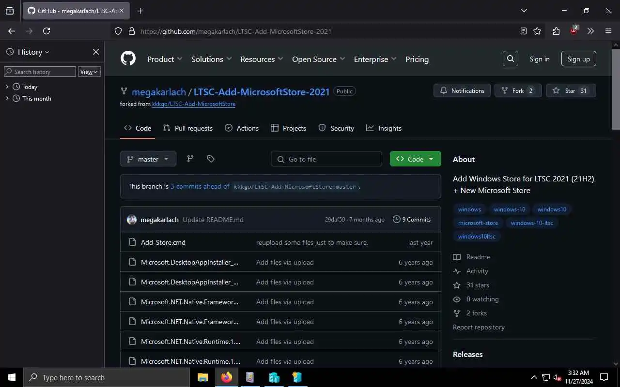Open the Firefox extensions puzzle icon
This screenshot has width=620, height=387.
(x=556, y=31)
